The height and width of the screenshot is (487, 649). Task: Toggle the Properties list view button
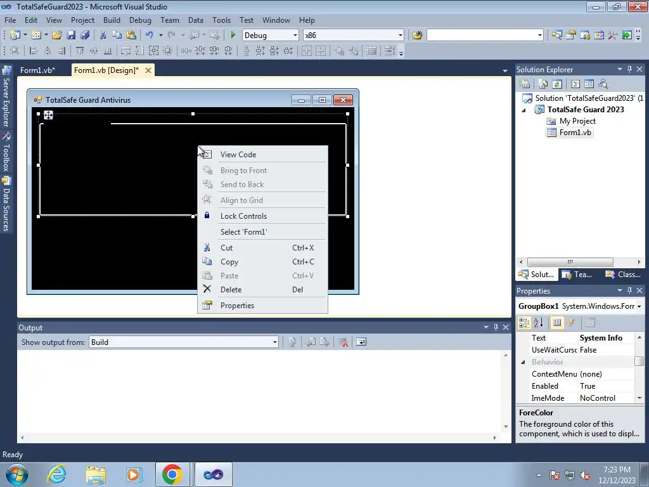(x=557, y=323)
